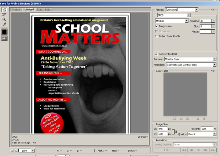Click the Matte color swatch
The width and height of the screenshot is (220, 156).
pos(206,31)
